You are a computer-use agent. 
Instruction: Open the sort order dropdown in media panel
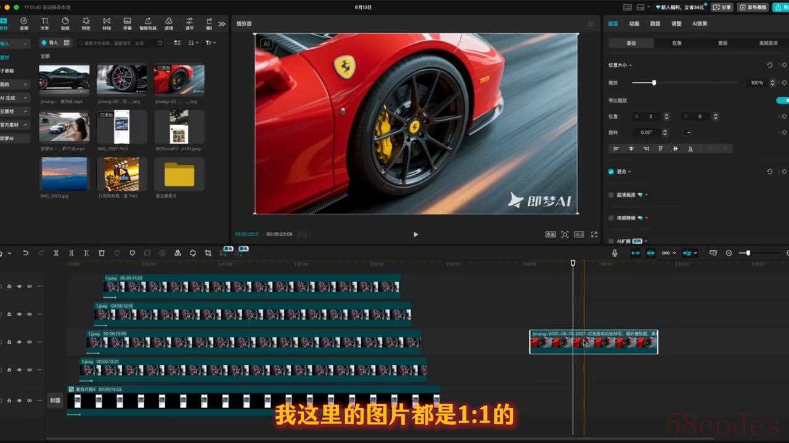[x=194, y=42]
